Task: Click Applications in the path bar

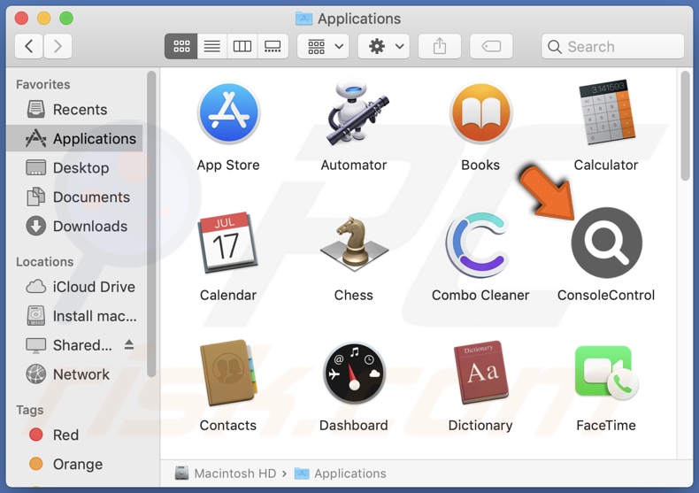Action: (x=340, y=474)
